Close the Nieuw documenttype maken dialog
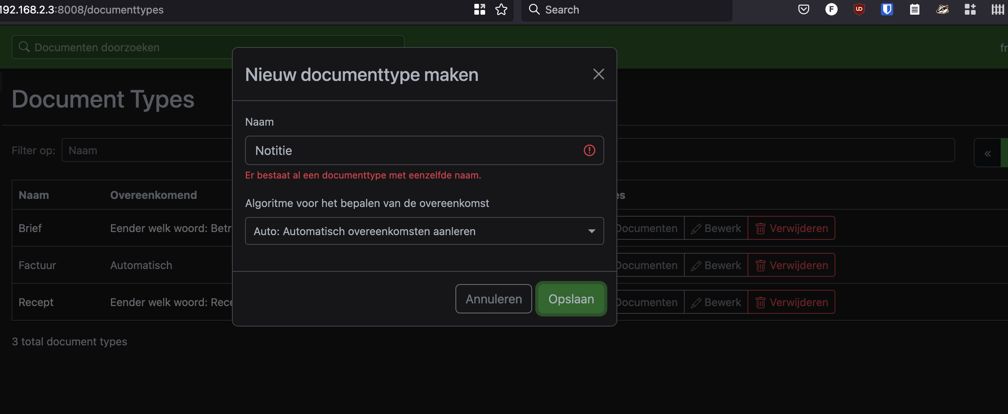Image resolution: width=1008 pixels, height=414 pixels. [x=598, y=74]
